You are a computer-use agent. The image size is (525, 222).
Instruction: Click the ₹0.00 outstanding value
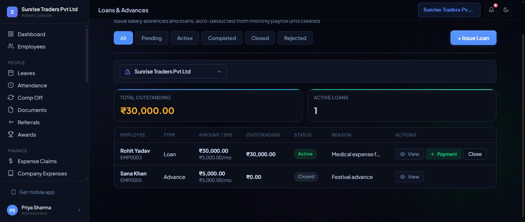[254, 177]
